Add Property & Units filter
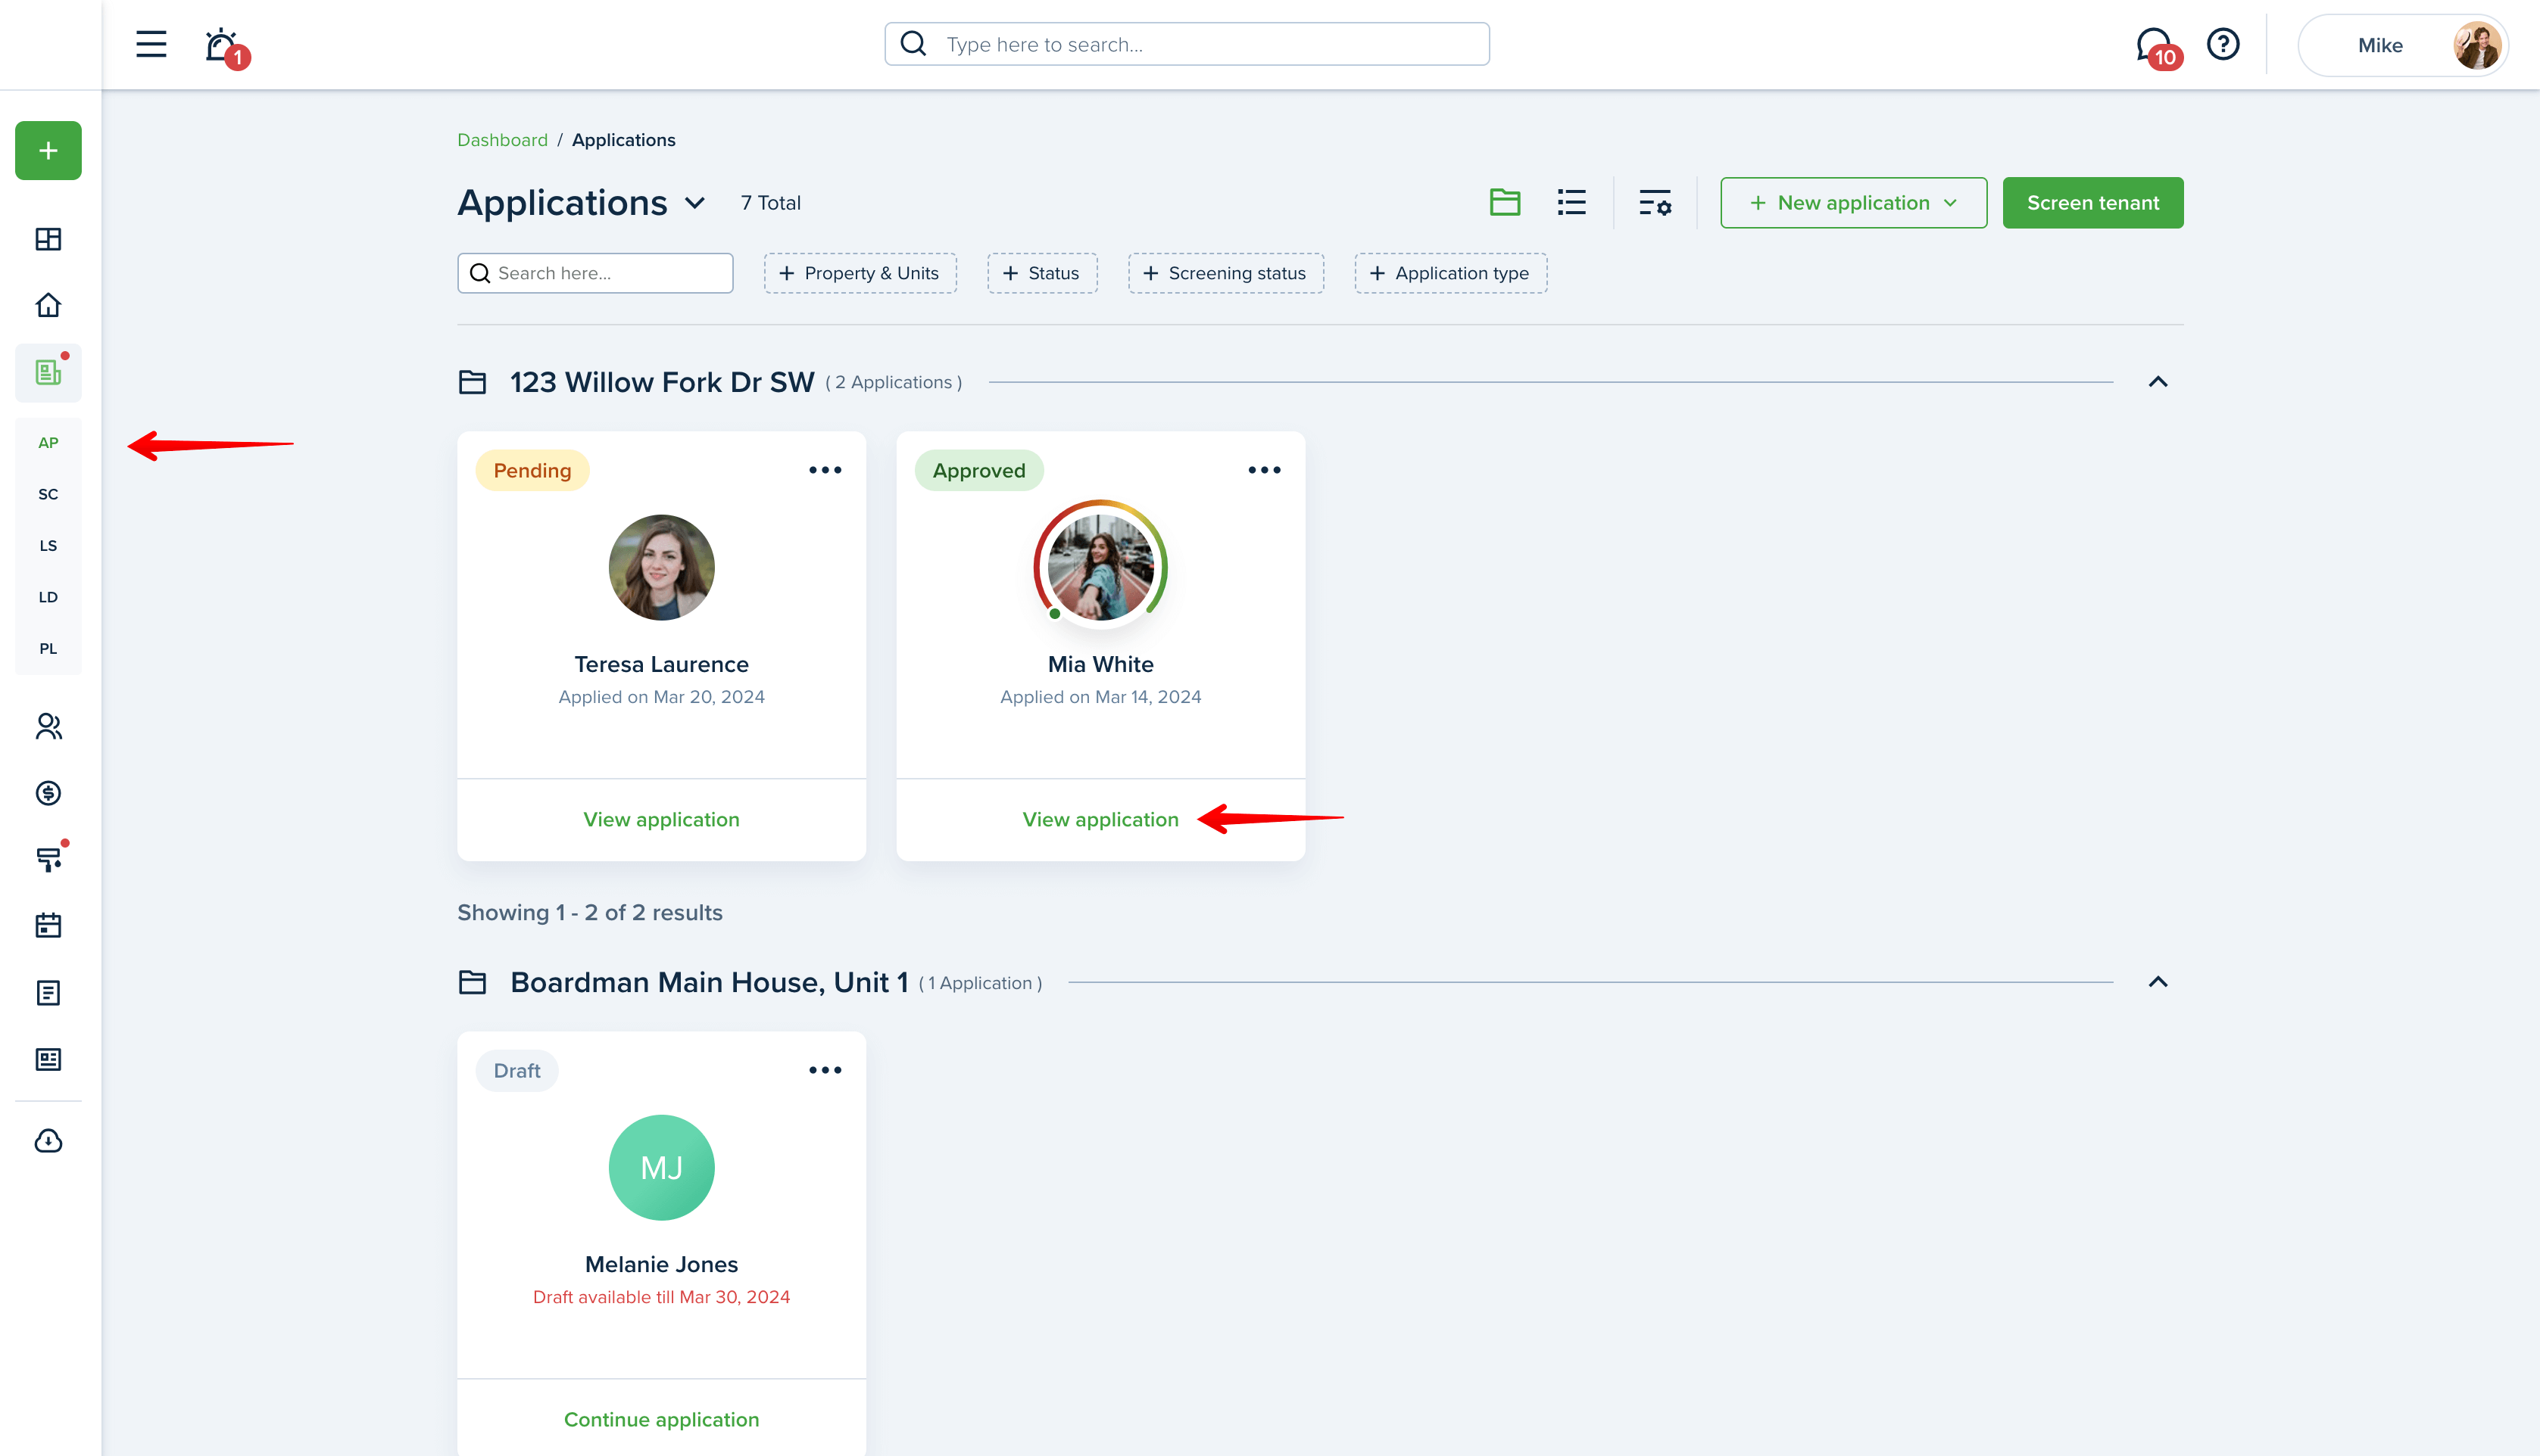The height and width of the screenshot is (1456, 2540). click(x=860, y=273)
